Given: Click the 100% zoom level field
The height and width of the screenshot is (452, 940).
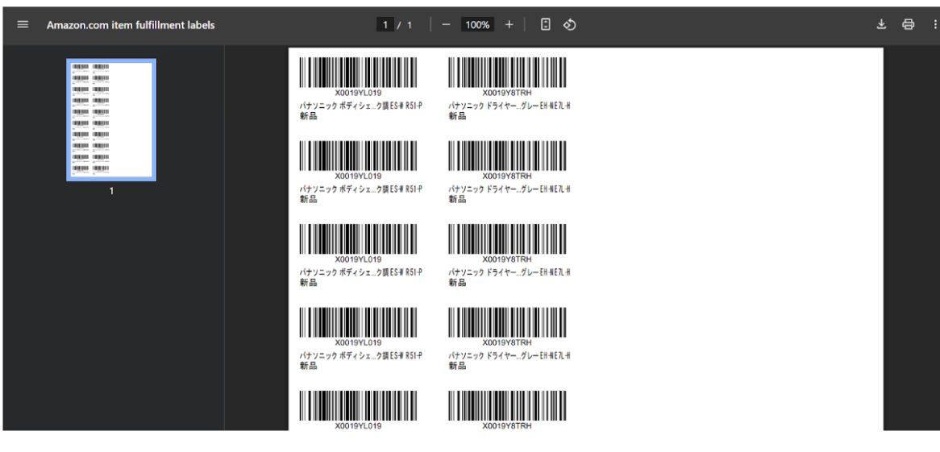Looking at the screenshot, I should [x=477, y=25].
